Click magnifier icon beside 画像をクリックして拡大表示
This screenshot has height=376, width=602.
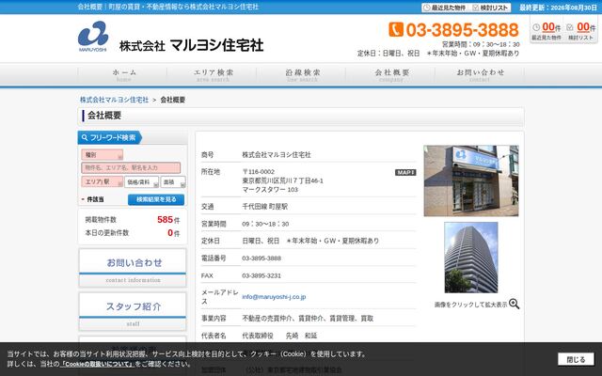pos(515,304)
